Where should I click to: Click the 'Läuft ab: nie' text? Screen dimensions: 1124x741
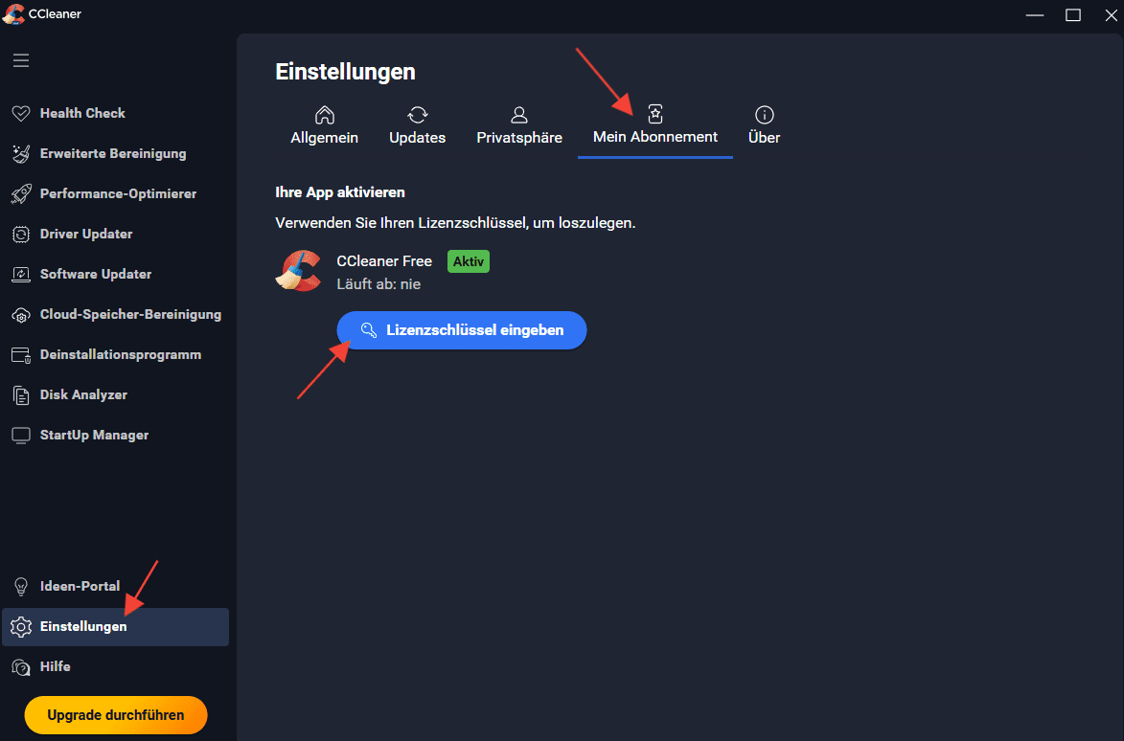point(378,284)
